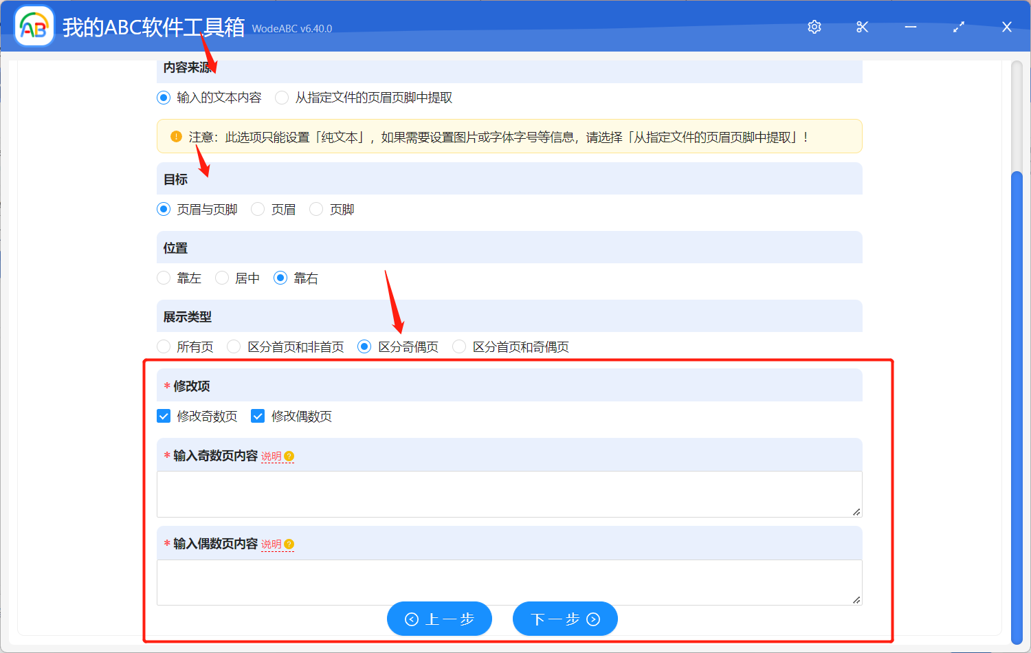
Task: Select the 页眉 radio option
Action: click(x=257, y=209)
